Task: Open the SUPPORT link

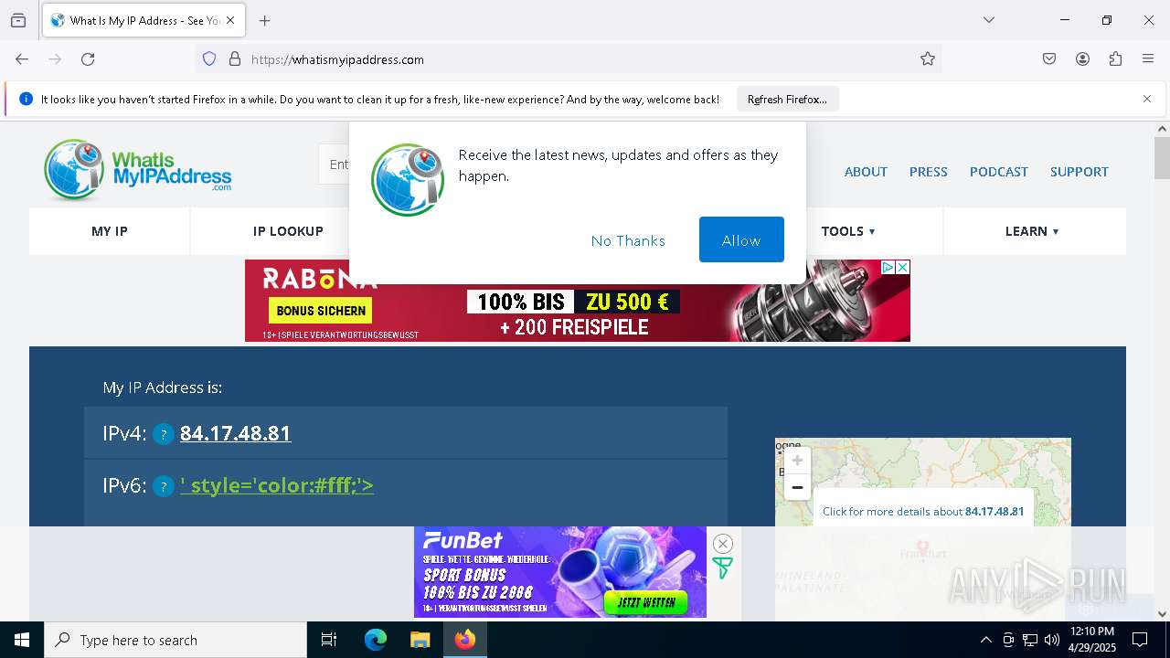Action: 1080,172
